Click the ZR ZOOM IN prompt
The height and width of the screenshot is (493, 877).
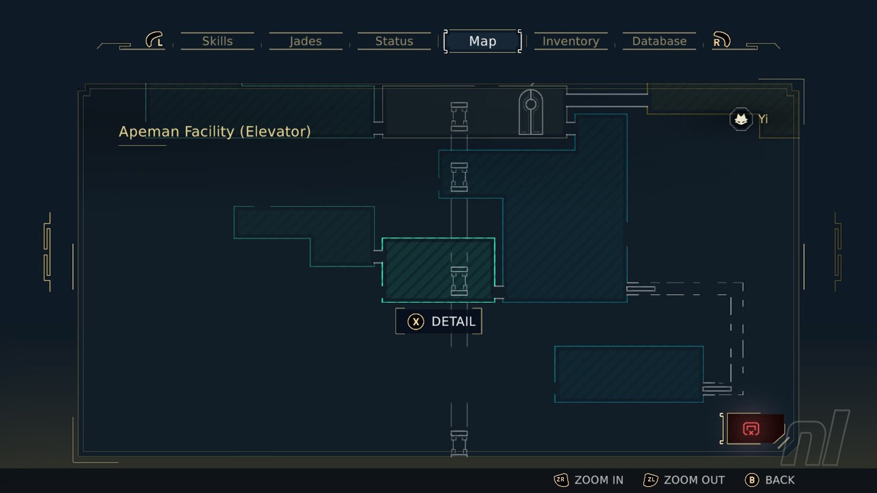coord(589,480)
